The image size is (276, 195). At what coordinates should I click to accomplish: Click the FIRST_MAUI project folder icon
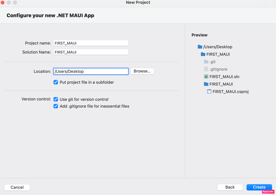(x=206, y=84)
